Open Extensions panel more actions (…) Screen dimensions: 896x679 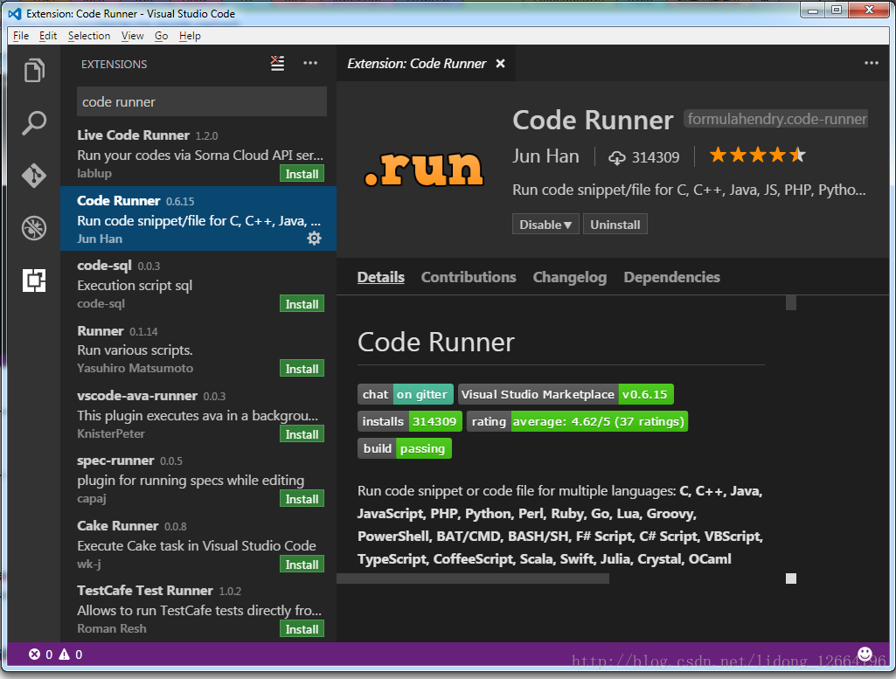point(310,64)
